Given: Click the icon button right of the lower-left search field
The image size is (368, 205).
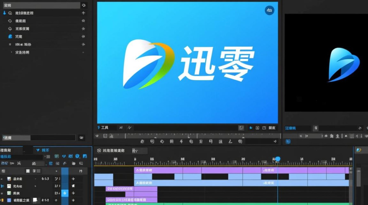Looking at the screenshot, I should click(x=81, y=138).
